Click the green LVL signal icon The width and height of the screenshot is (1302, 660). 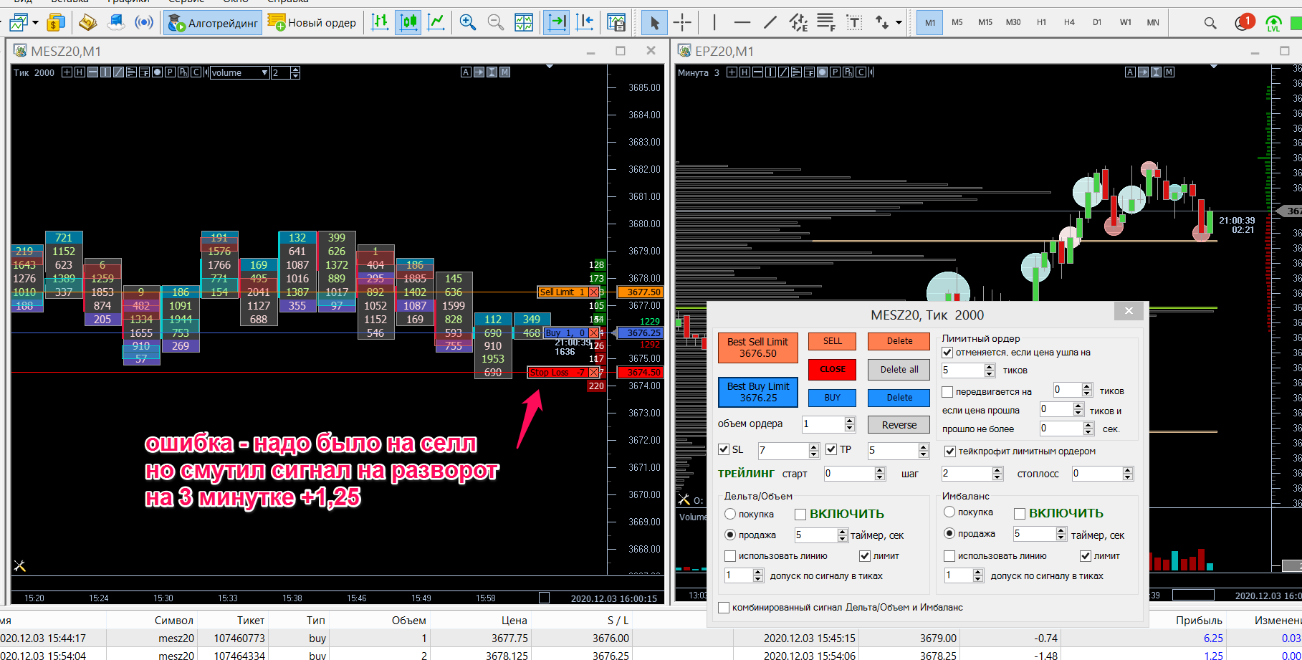(x=1273, y=24)
